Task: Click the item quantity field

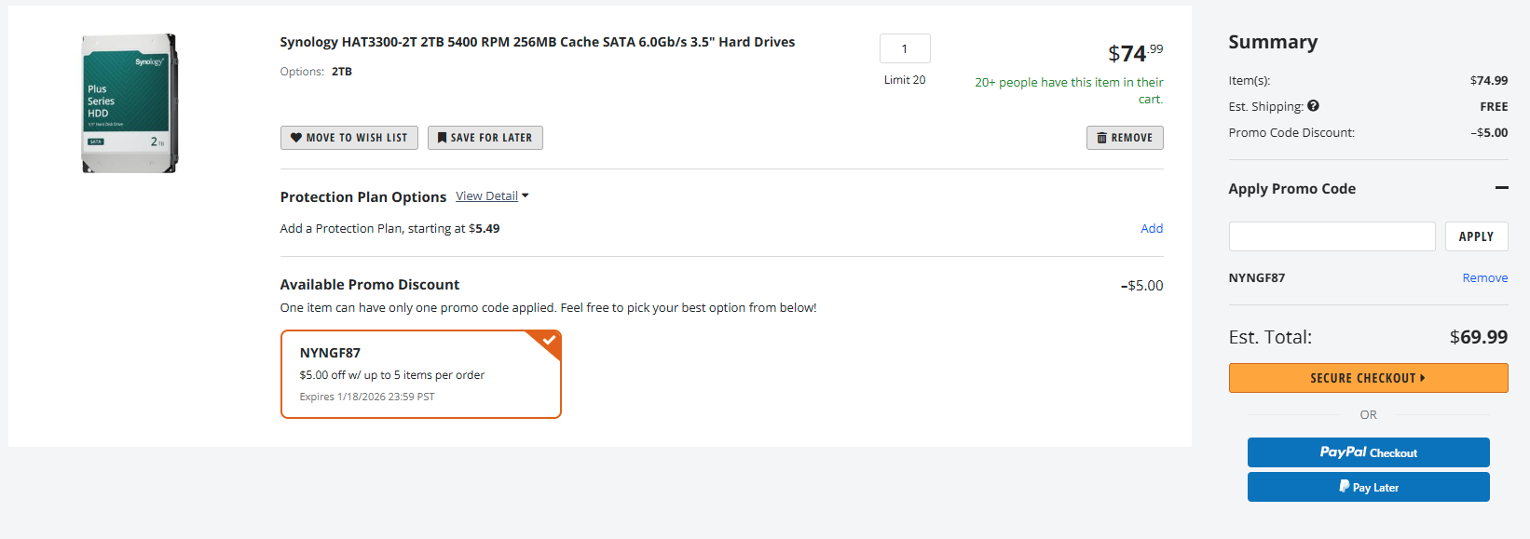Action: pos(905,49)
